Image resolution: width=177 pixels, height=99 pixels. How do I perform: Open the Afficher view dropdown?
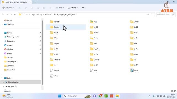pyautogui.click(x=73, y=8)
